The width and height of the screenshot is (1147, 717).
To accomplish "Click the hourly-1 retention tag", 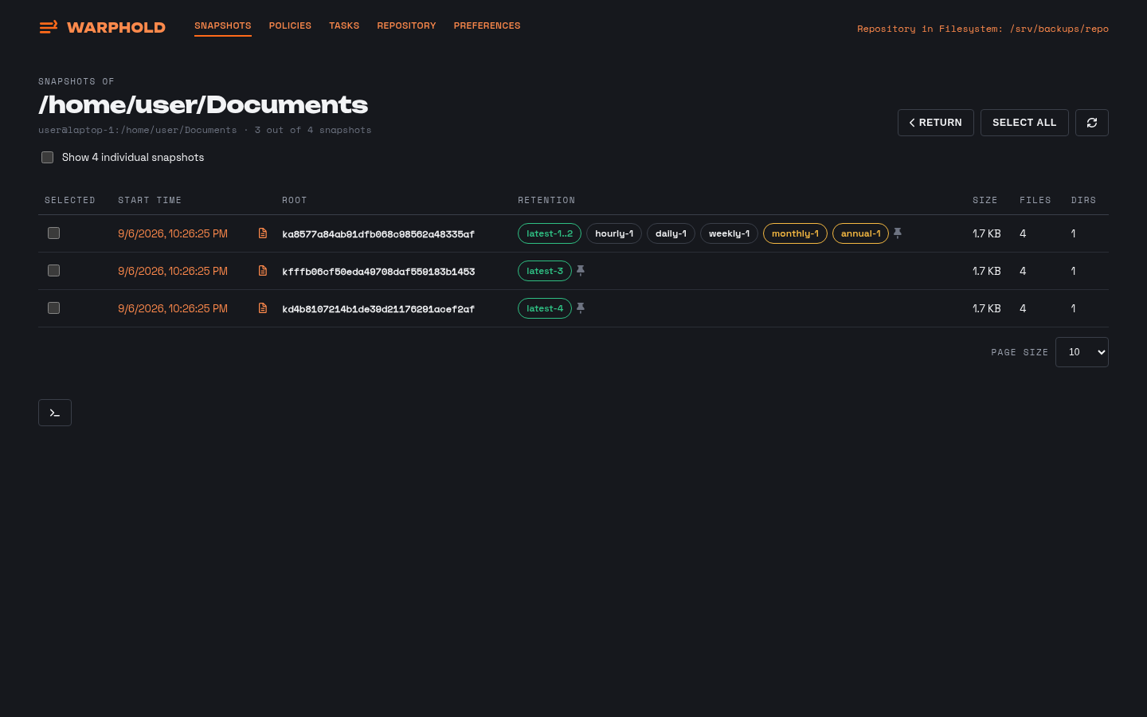I will pyautogui.click(x=614, y=233).
